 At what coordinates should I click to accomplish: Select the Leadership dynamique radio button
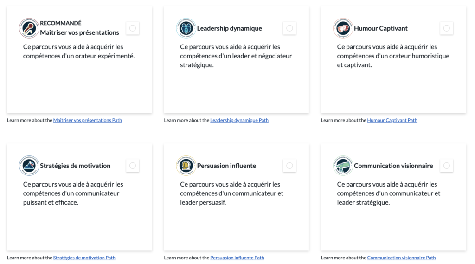pyautogui.click(x=289, y=28)
